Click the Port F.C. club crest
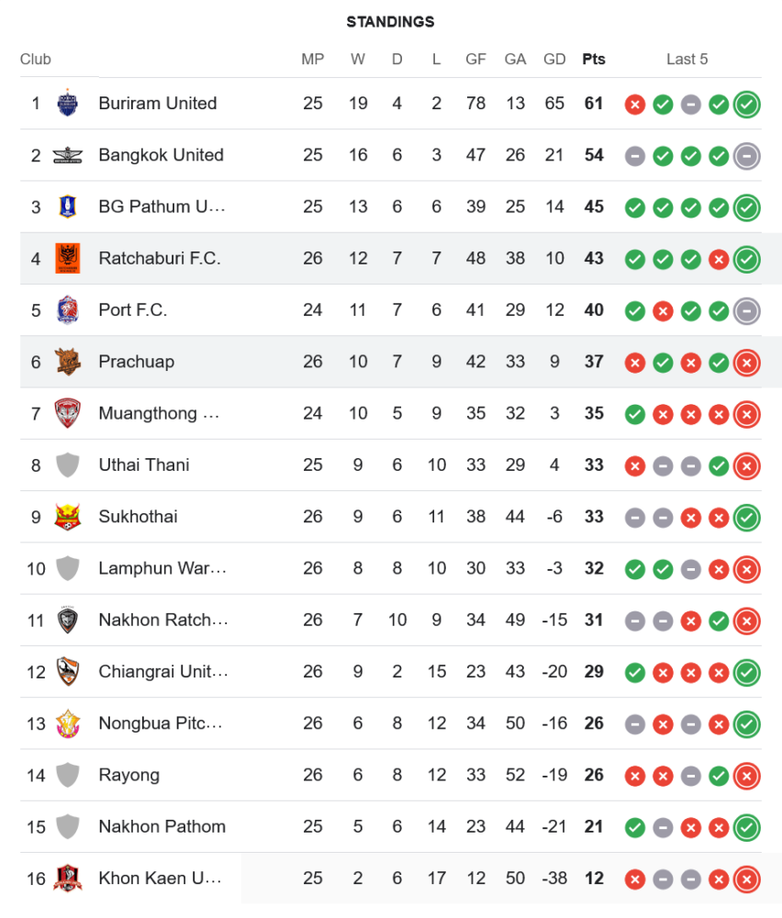This screenshot has height=918, width=782. pos(68,310)
